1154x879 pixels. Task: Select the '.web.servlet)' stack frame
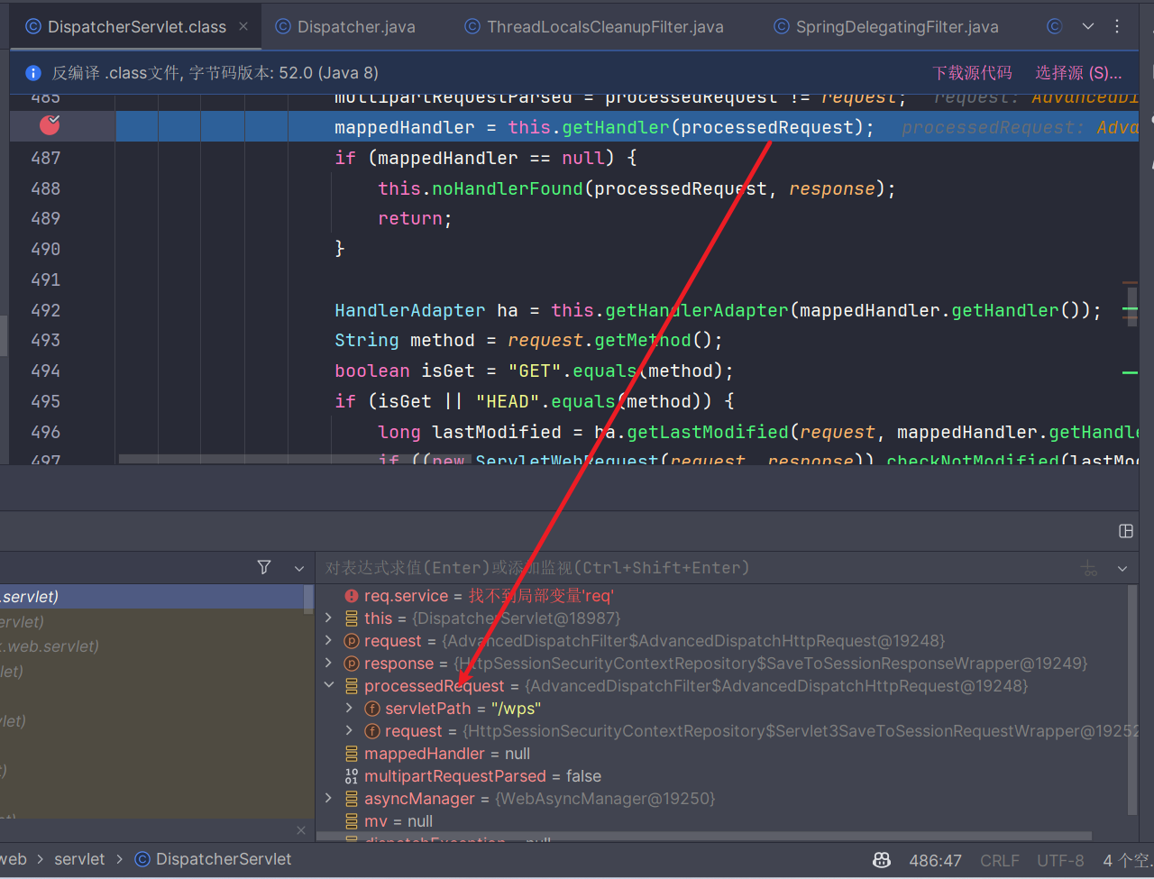tap(151, 646)
